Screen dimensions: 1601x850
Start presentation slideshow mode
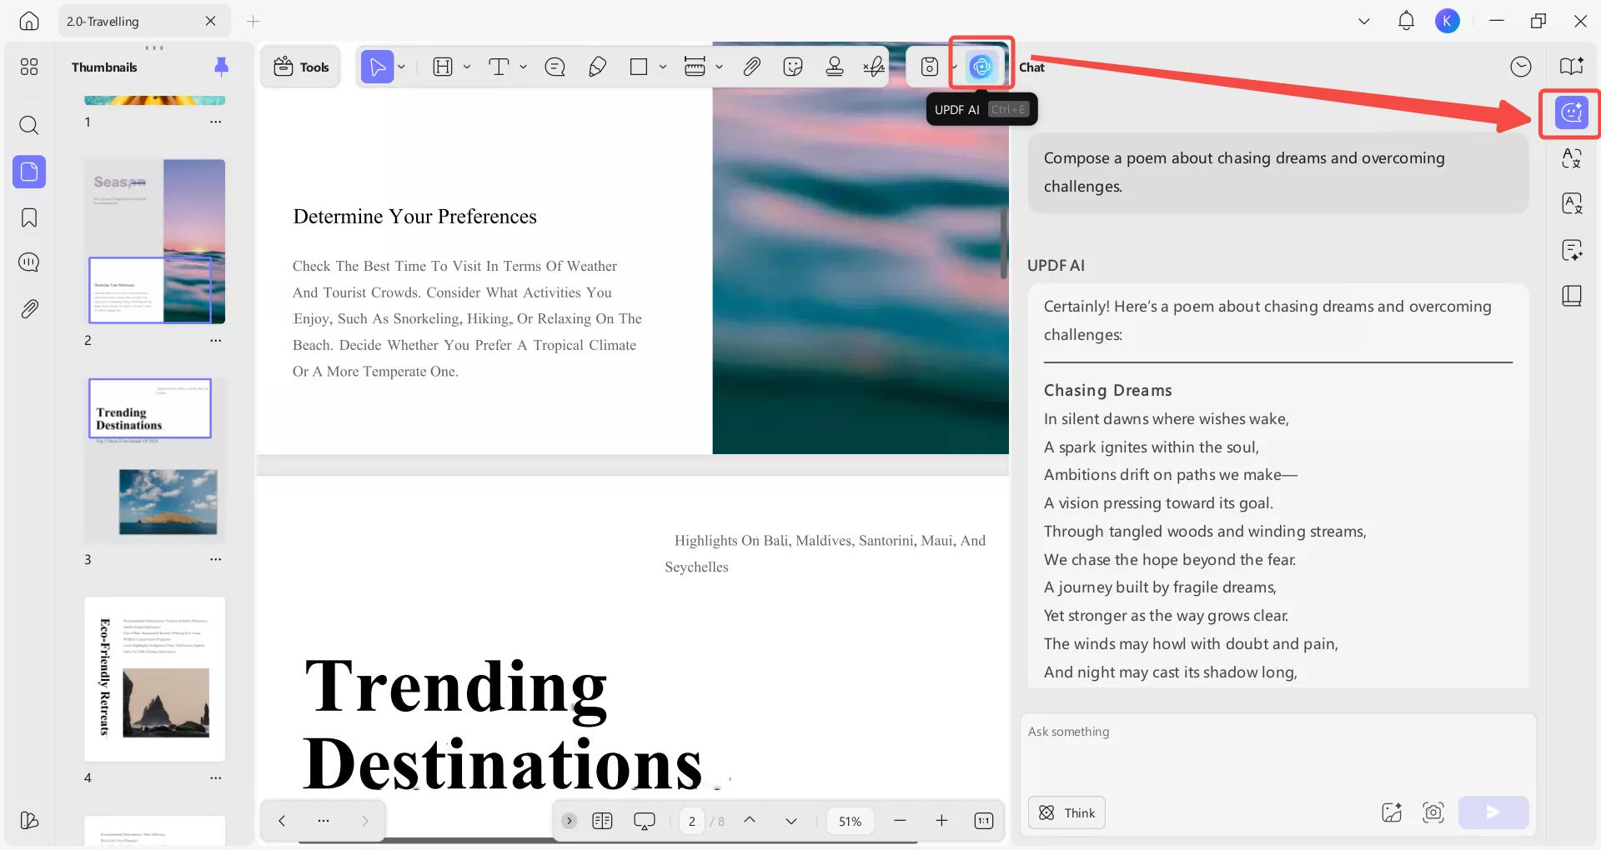click(645, 821)
